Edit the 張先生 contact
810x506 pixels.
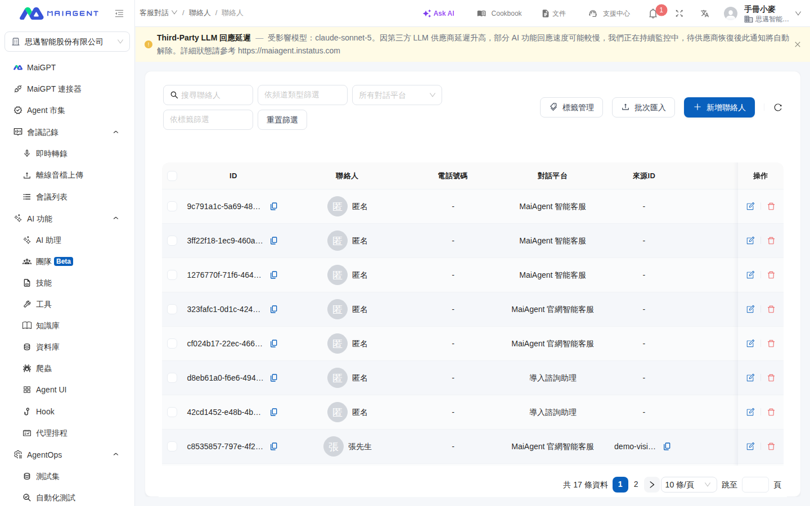point(750,446)
